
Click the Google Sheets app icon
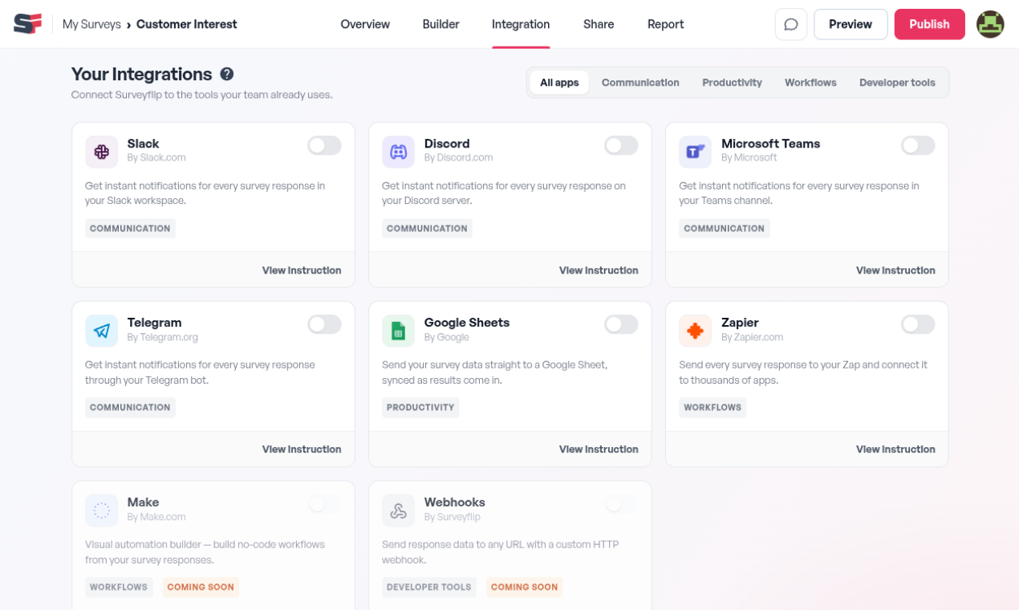(399, 331)
